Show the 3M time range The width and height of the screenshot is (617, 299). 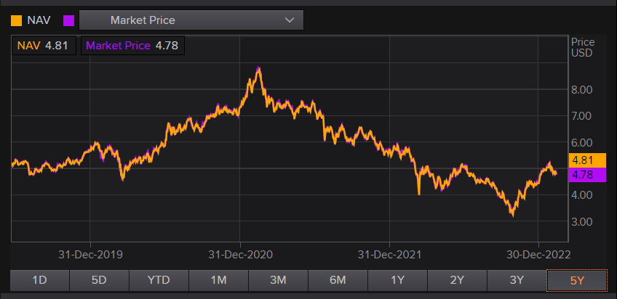click(x=278, y=280)
